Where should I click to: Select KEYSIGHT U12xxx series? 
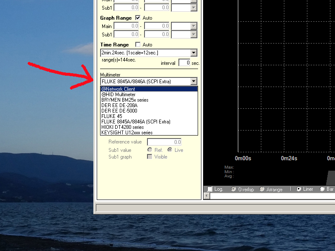[149, 133]
